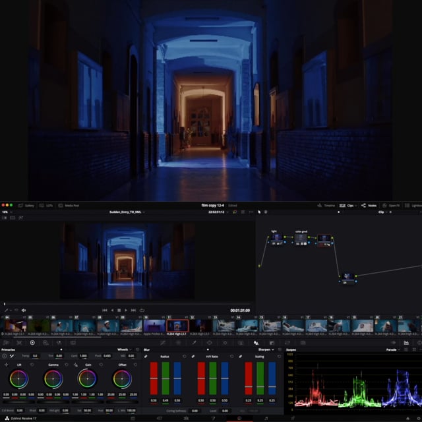Open the Qualifier eyedropper palette

tap(194, 343)
